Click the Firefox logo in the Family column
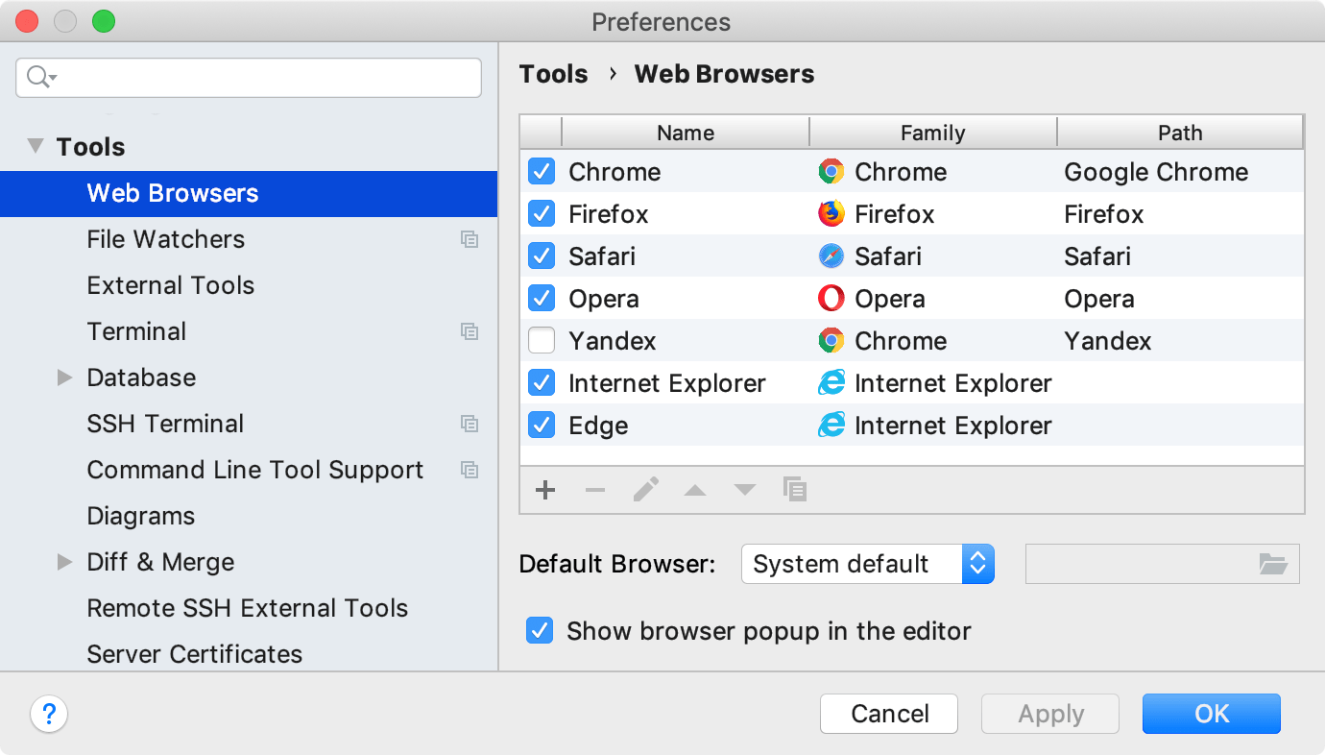Viewport: 1325px width, 755px height. pos(831,214)
